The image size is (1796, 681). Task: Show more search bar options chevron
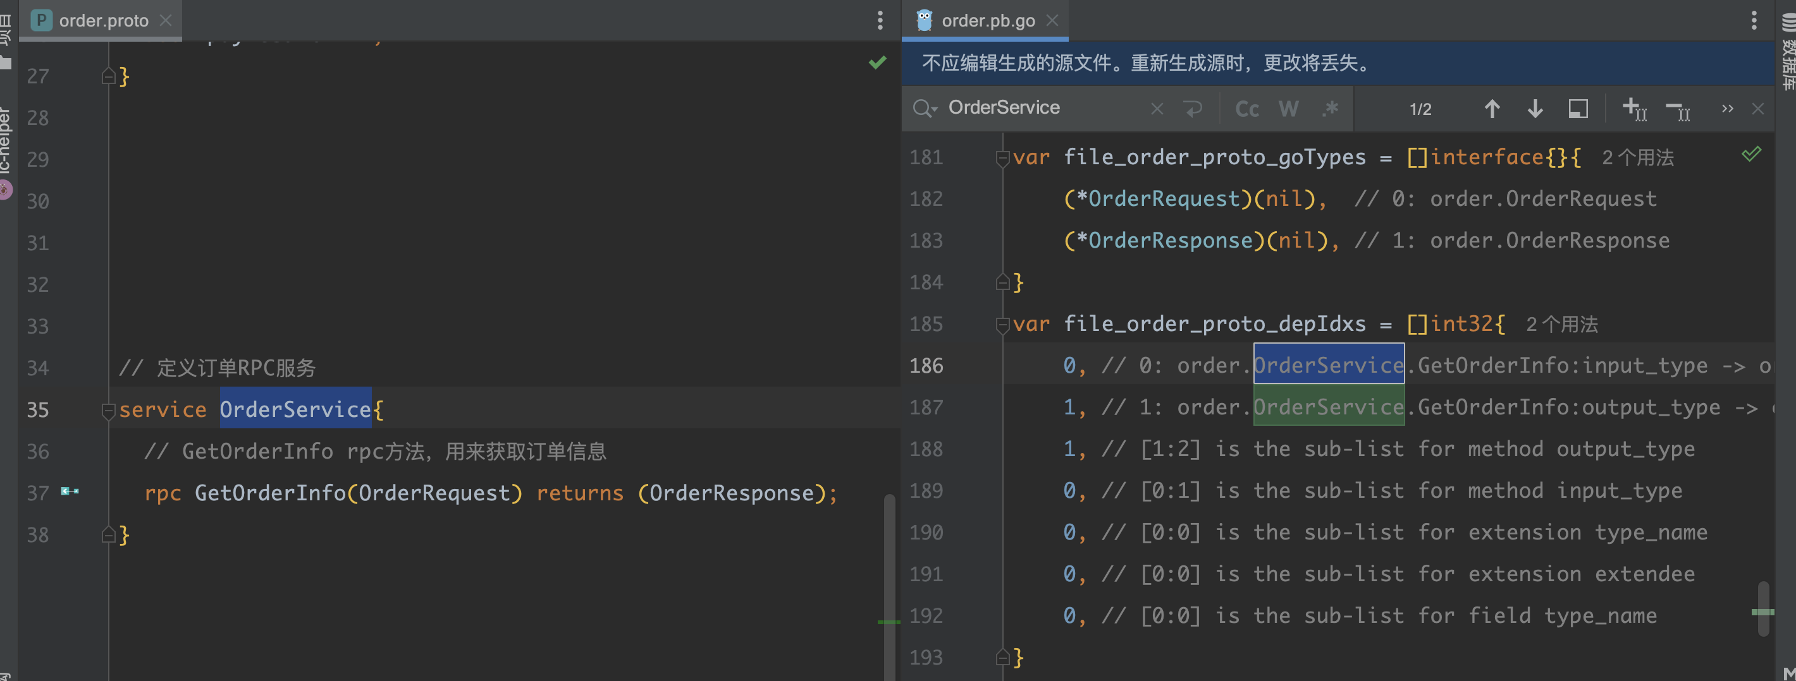[x=1726, y=109]
